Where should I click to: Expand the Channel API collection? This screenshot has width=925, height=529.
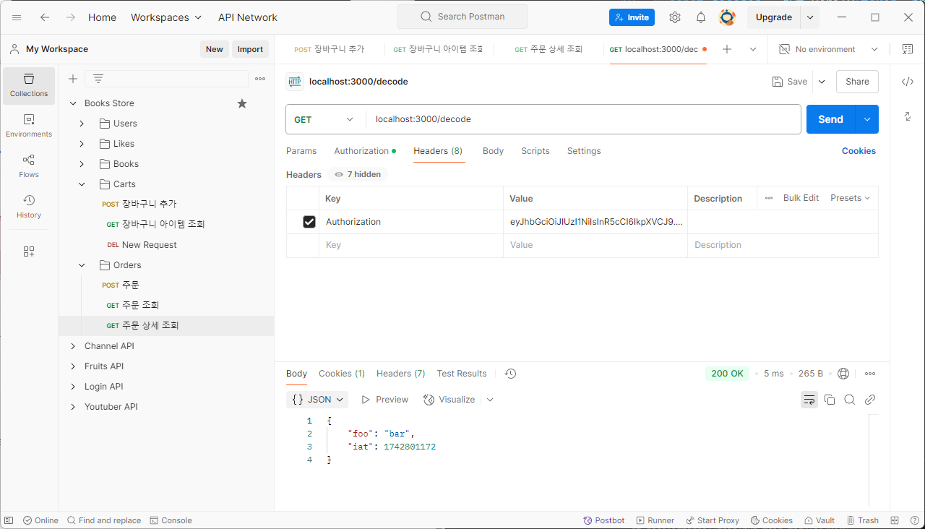[73, 346]
